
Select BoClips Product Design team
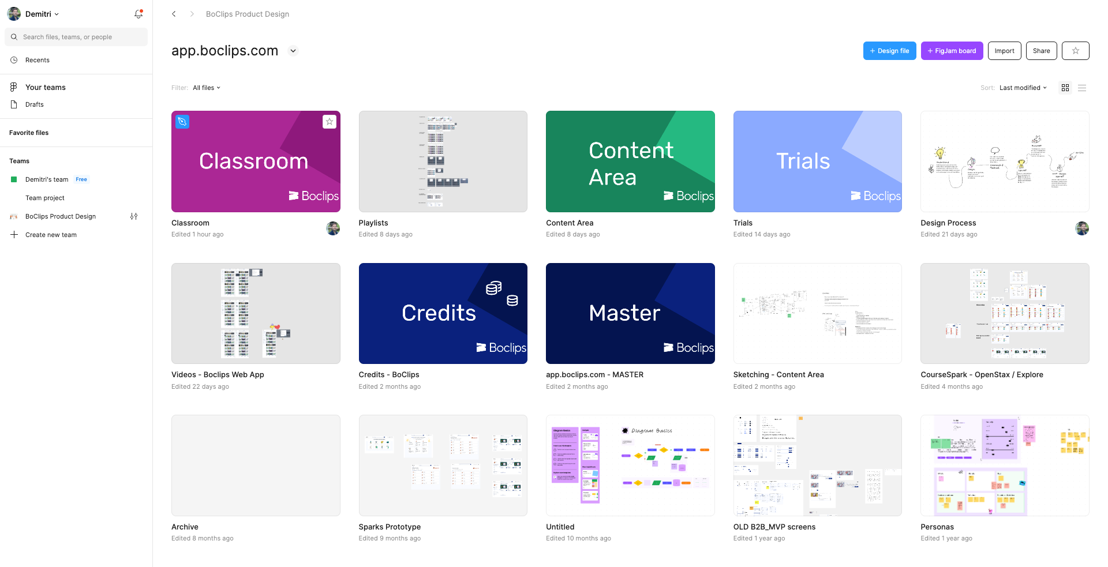(x=61, y=216)
